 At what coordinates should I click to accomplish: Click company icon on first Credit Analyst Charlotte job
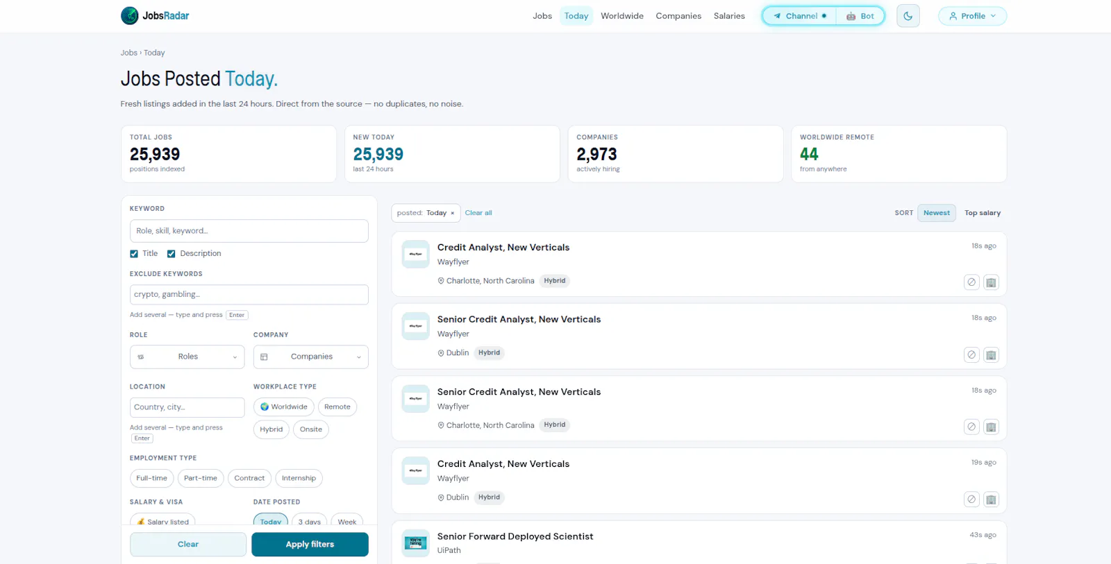click(x=991, y=282)
